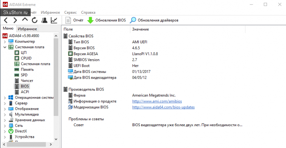Expand the Сервер node
The height and width of the screenshot is (148, 286).
[x=5, y=103]
